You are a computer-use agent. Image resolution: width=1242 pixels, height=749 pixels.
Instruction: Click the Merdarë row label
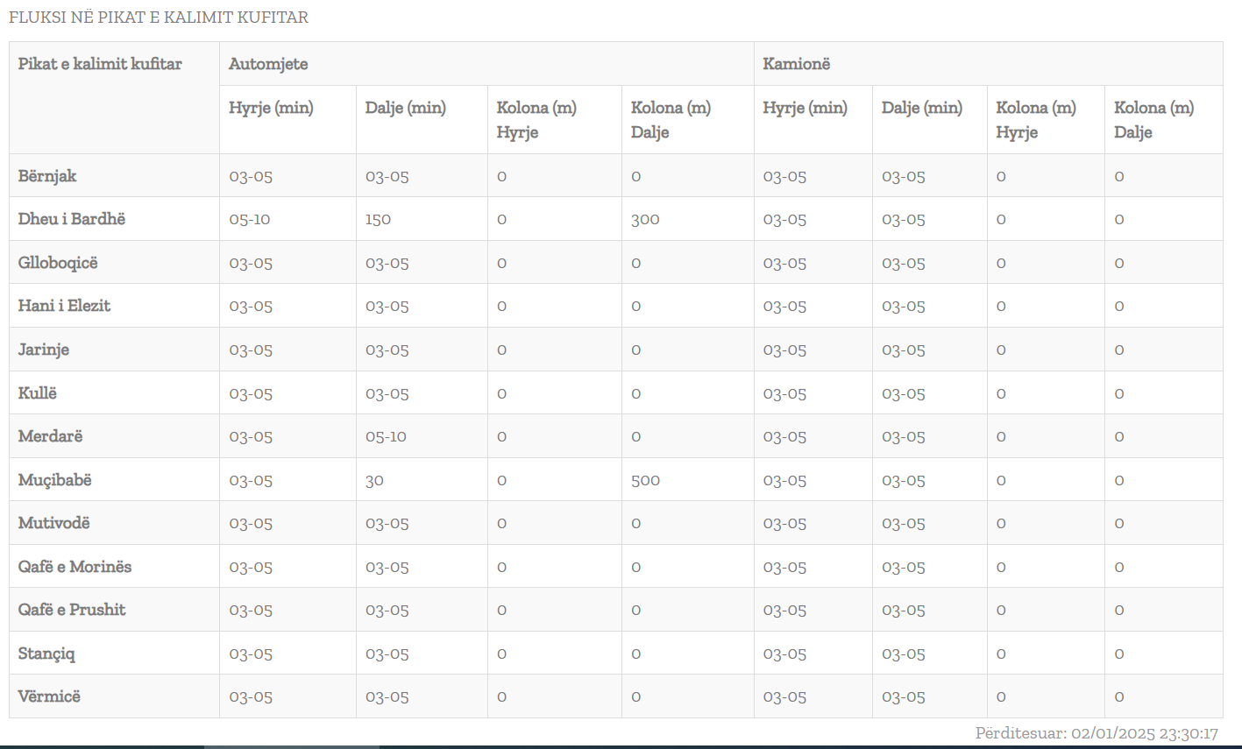pyautogui.click(x=51, y=436)
